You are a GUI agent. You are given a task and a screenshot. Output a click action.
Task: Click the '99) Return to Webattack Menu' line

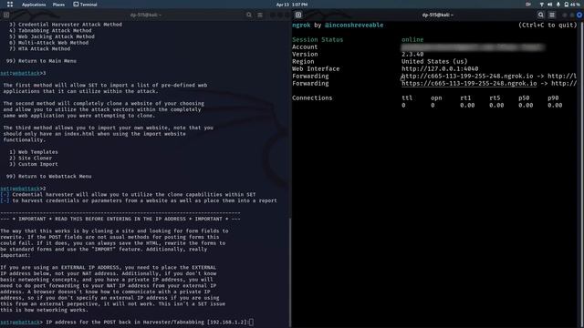(48, 176)
